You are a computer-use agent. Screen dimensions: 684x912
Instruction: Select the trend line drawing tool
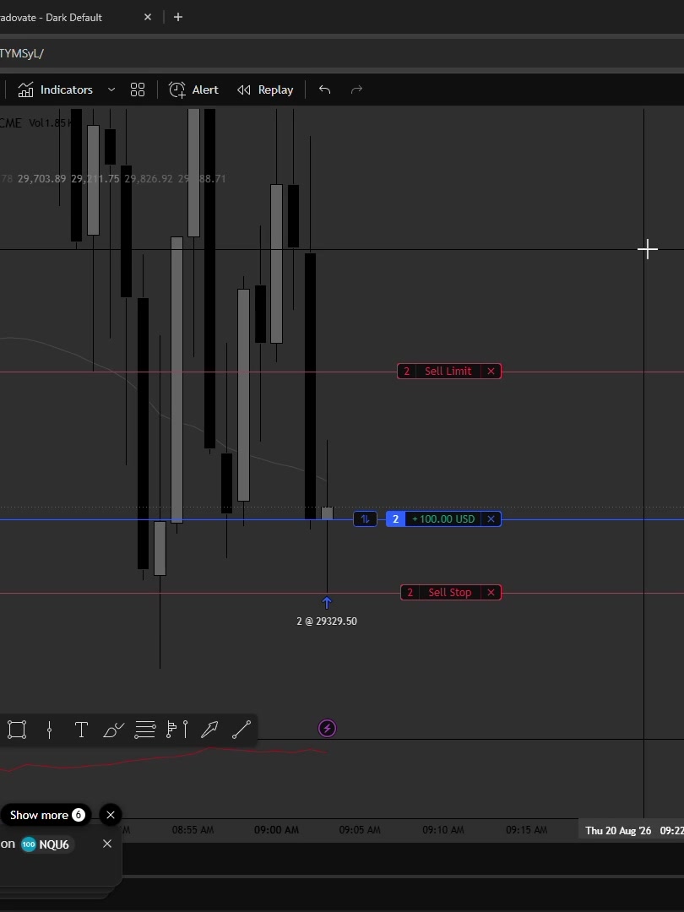(242, 730)
